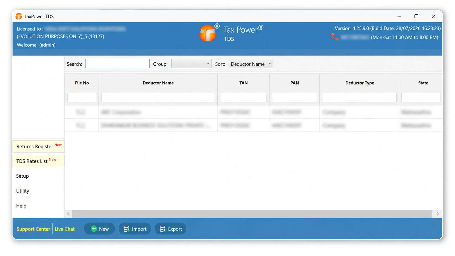455x256 pixels.
Task: Sort by Deductor Name column header
Action: click(158, 83)
